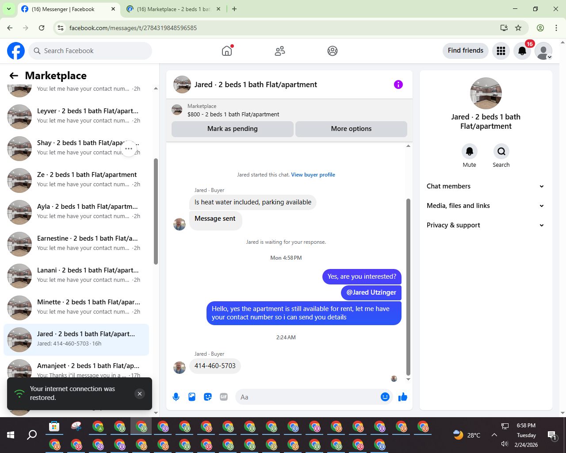
Task: Choose a sticker using the sticker icon
Action: (208, 397)
